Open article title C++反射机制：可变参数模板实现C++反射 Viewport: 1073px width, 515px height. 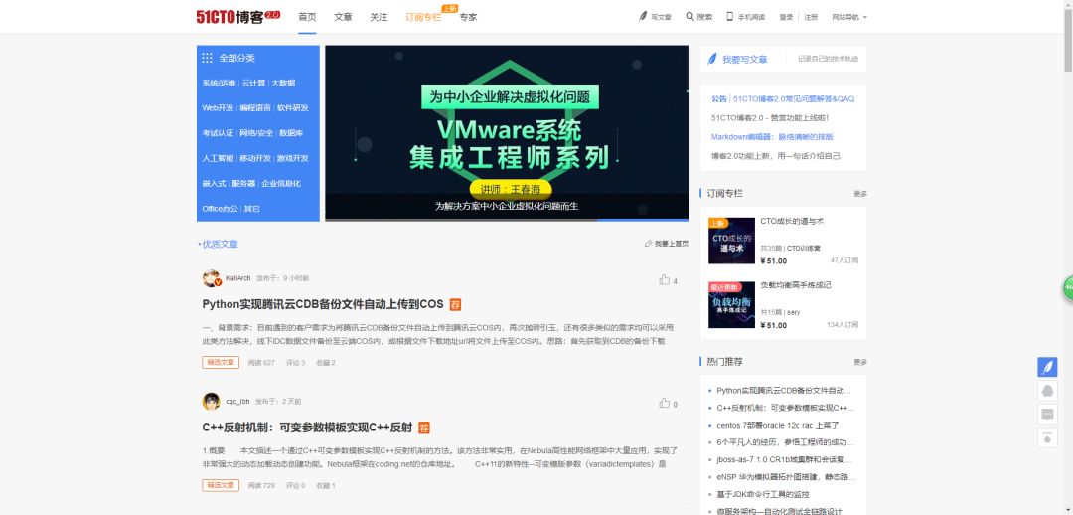click(307, 428)
